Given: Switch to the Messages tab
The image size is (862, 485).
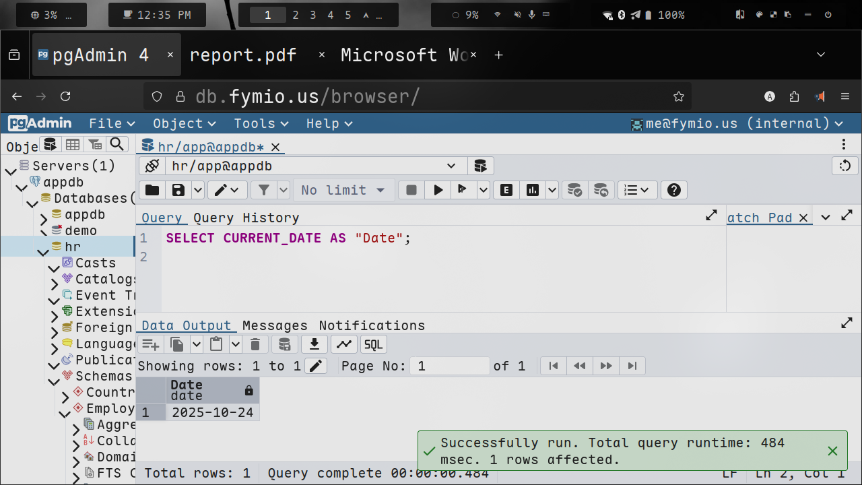Looking at the screenshot, I should coord(275,326).
